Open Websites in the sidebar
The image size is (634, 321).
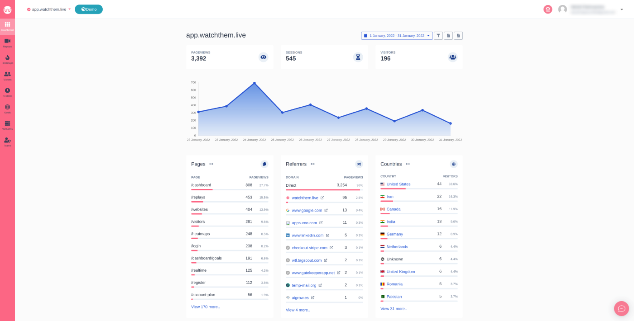[7, 126]
